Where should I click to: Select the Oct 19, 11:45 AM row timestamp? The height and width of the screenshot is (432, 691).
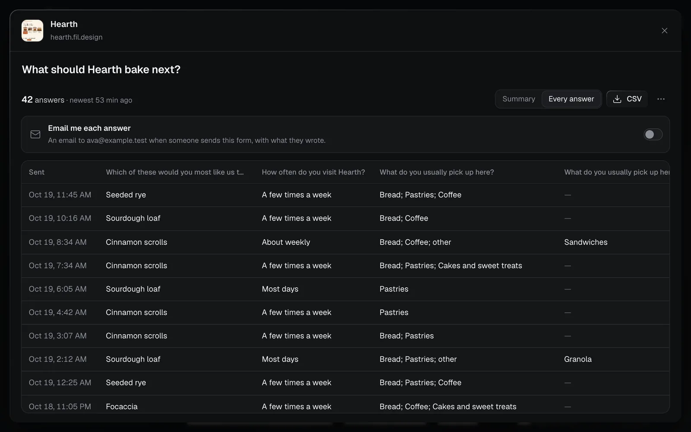pyautogui.click(x=60, y=195)
